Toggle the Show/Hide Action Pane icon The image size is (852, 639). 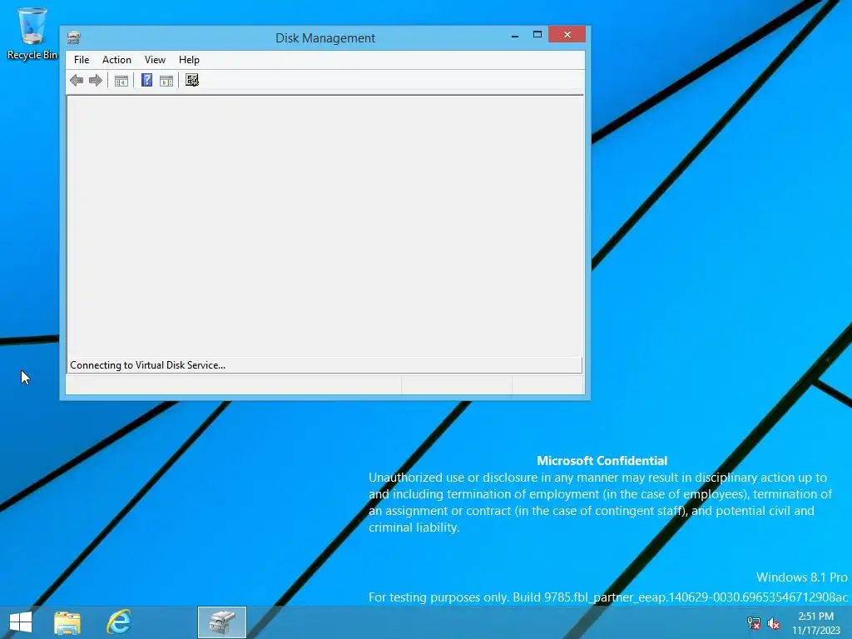(166, 81)
